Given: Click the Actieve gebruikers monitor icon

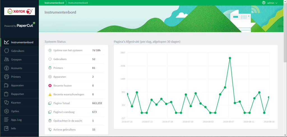Looking at the screenshot, I should 50,129.
